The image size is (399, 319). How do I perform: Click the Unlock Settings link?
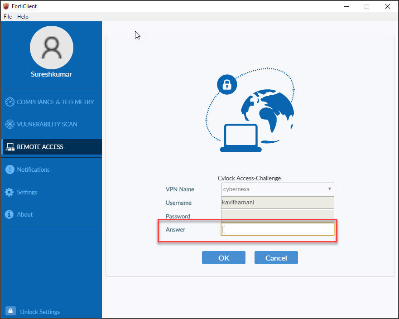tap(40, 312)
